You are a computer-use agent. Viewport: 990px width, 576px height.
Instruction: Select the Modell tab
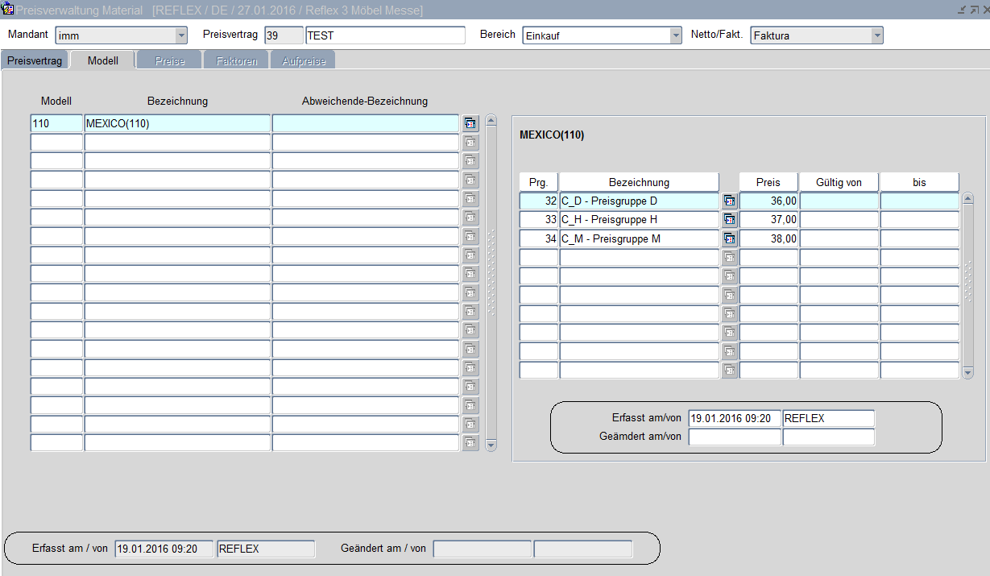click(102, 61)
